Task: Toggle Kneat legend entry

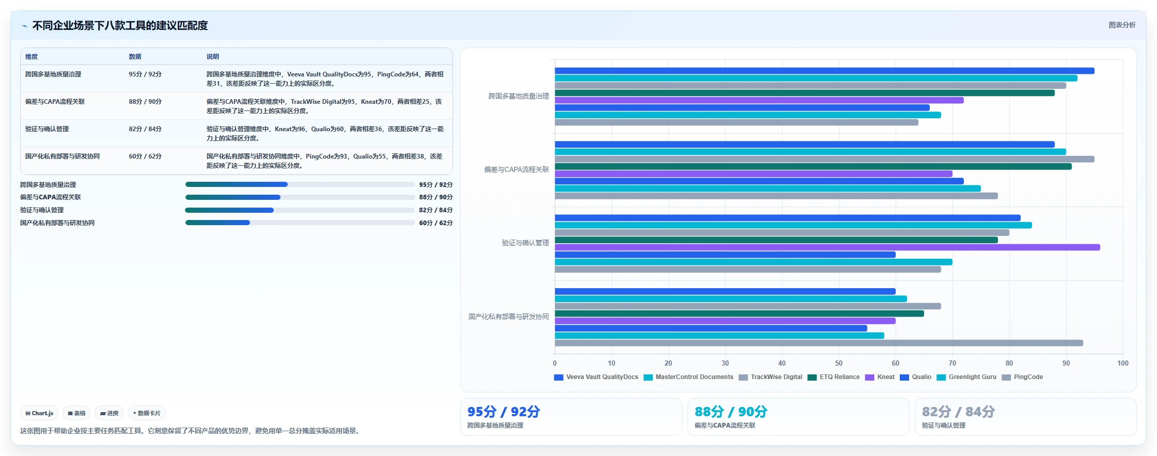Action: 880,377
